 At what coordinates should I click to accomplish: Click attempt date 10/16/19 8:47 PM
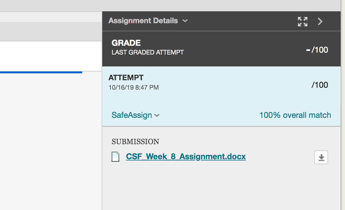click(x=134, y=87)
